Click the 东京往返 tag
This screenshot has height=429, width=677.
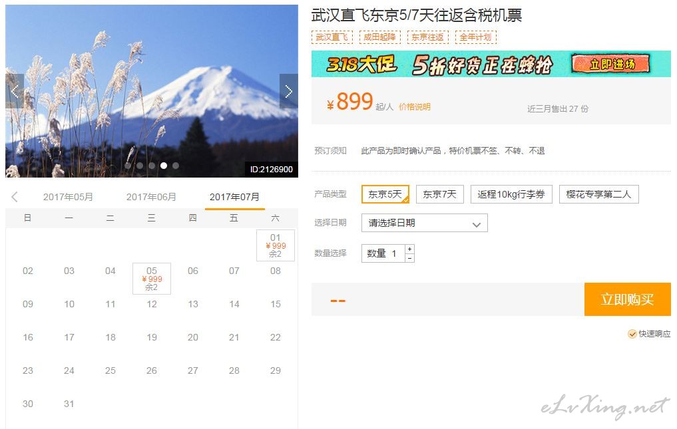click(427, 37)
